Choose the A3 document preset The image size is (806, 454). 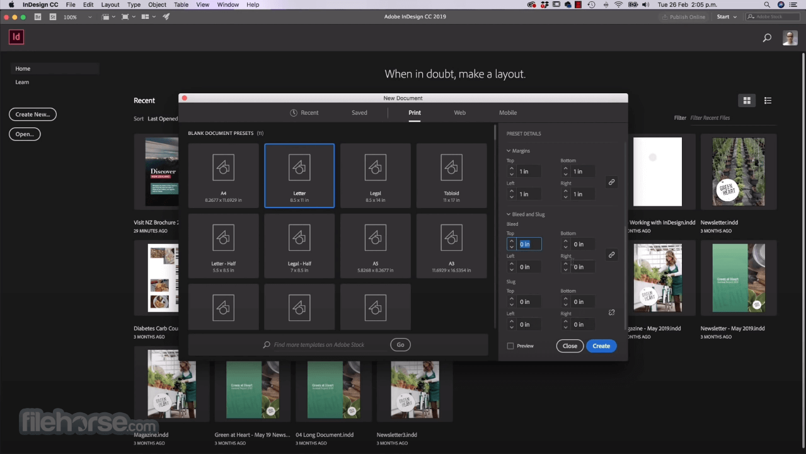(451, 245)
